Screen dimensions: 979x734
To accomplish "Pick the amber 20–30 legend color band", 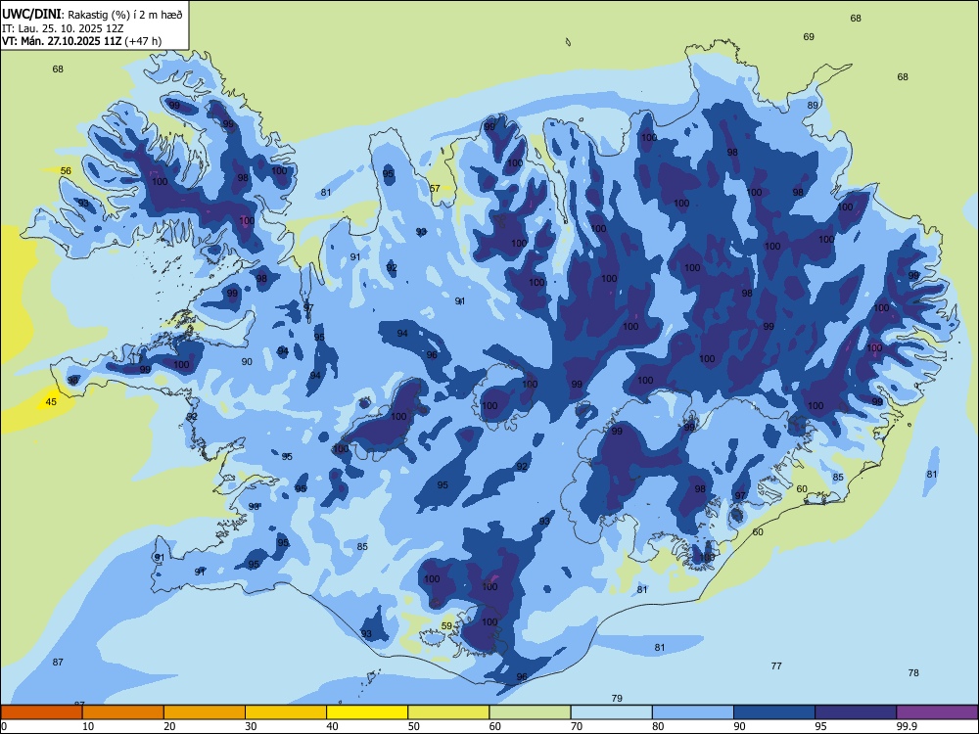I will (x=205, y=712).
